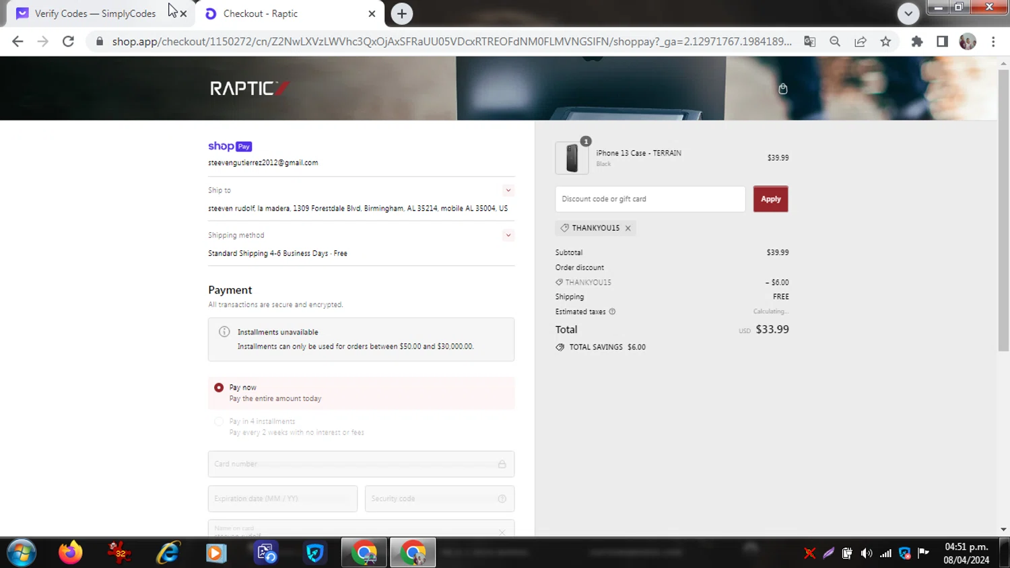Expand the Ship to address section
The height and width of the screenshot is (568, 1010).
(508, 190)
